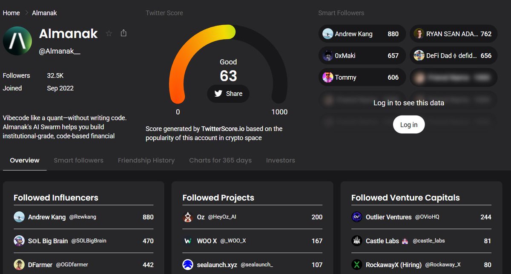The height and width of the screenshot is (274, 511).
Task: Click the @Almanak__ handle
Action: [x=60, y=51]
